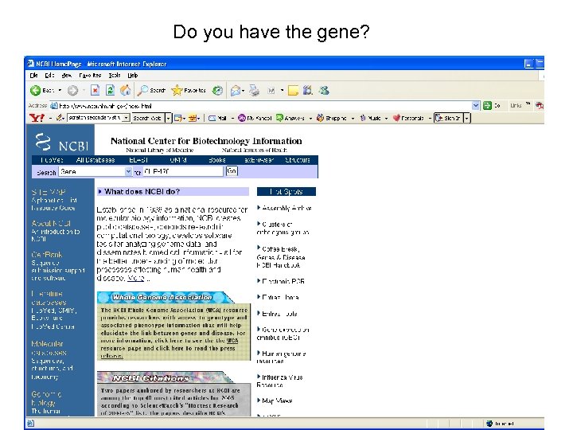Image resolution: width=573 pixels, height=430 pixels.
Task: Open Electronic PCR hot spot link
Action: tap(283, 281)
